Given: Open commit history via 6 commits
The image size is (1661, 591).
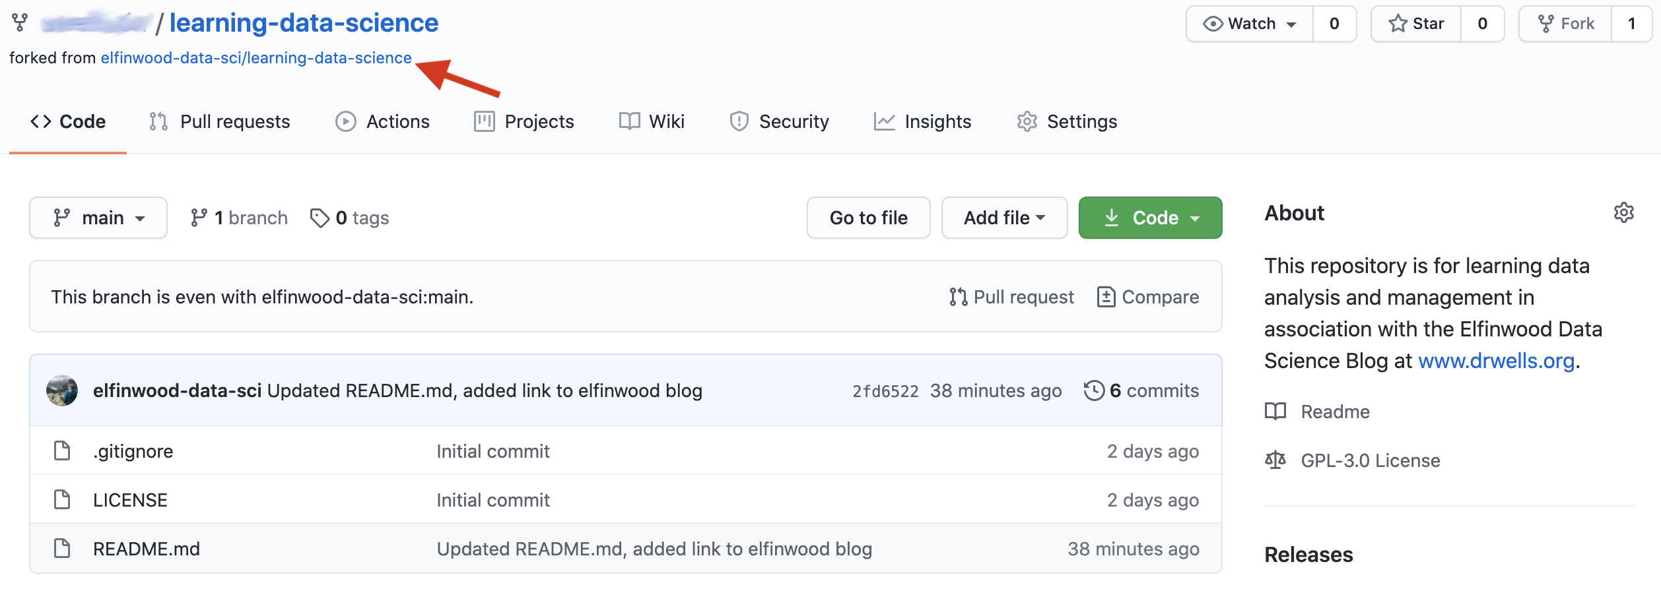Looking at the screenshot, I should 1141,390.
